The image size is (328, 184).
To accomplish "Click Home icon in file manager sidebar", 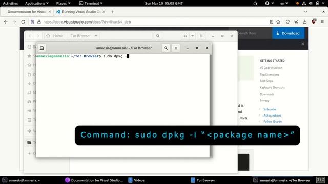I will (x=29, y=65).
